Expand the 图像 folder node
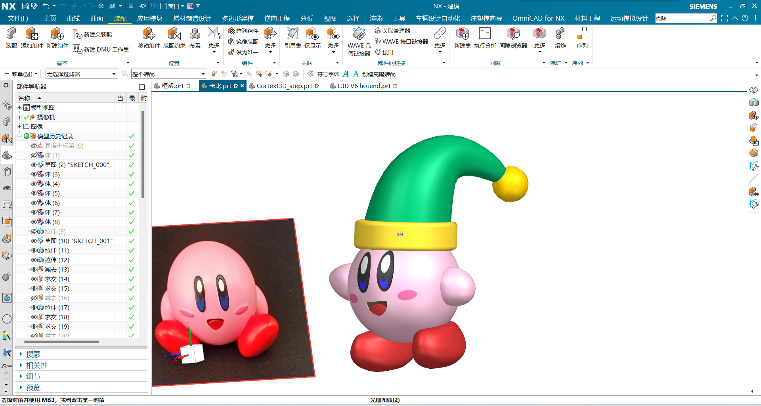Screen dimensions: 761x406 tap(19, 127)
